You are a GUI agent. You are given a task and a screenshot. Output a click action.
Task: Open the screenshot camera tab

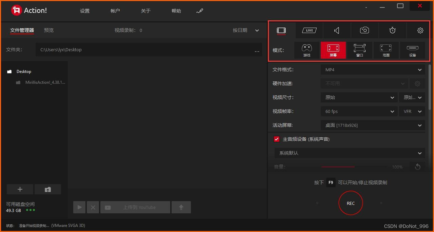(364, 30)
